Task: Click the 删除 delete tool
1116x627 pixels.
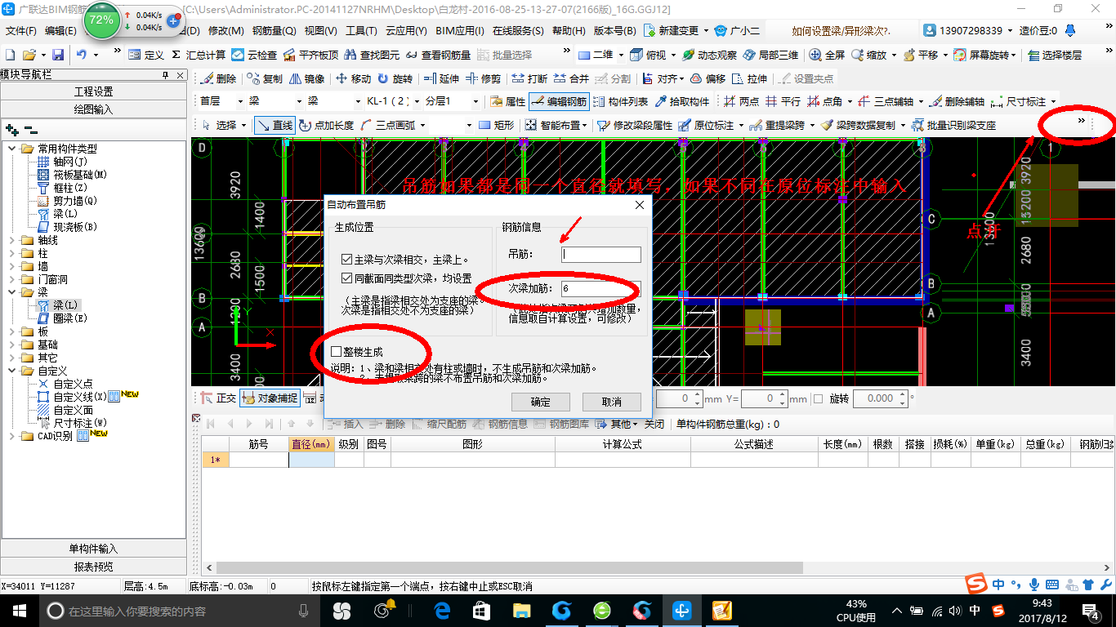Action: [218, 79]
